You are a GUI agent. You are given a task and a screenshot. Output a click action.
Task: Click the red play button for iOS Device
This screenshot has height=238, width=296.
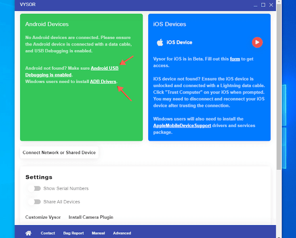click(257, 42)
